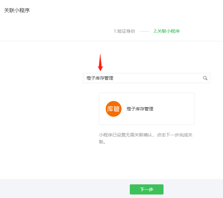The width and height of the screenshot is (223, 198).
Task: Click the line connecting the two steps
Action: [x=144, y=31]
